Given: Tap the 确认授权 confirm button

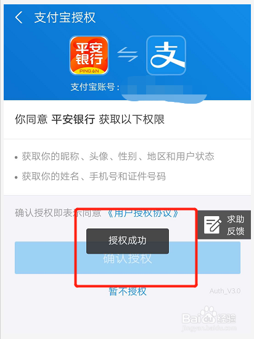Looking at the screenshot, I should pyautogui.click(x=128, y=257).
